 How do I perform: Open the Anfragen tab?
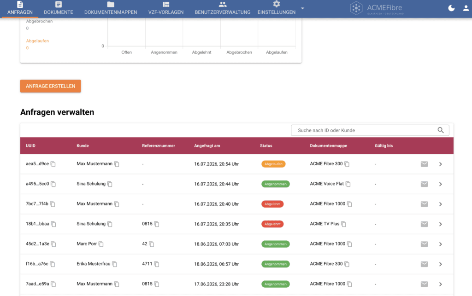(20, 8)
